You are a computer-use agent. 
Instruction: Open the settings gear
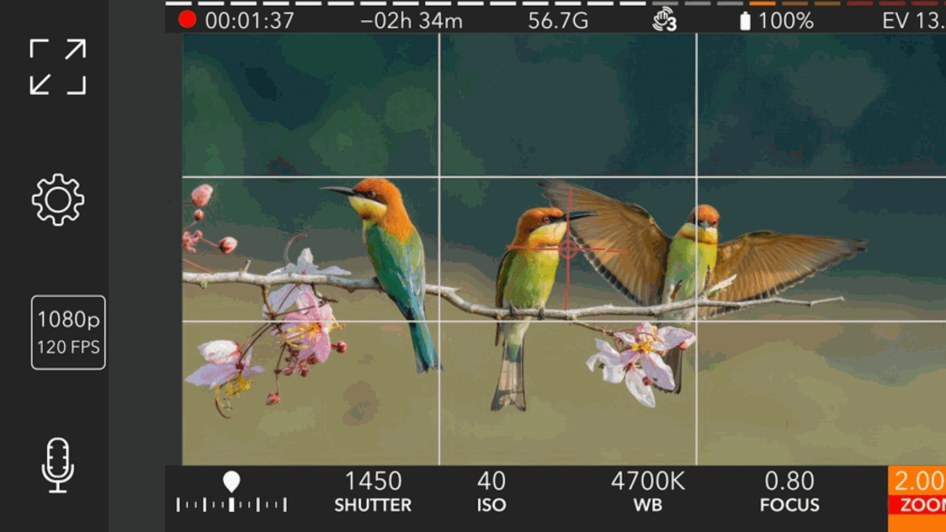pos(58,199)
